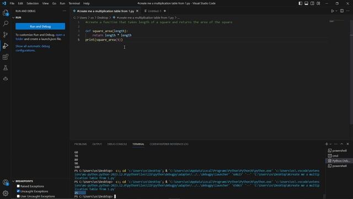Open Customize Layout icon
Image resolution: width=353 pixels, height=199 pixels.
318,3
